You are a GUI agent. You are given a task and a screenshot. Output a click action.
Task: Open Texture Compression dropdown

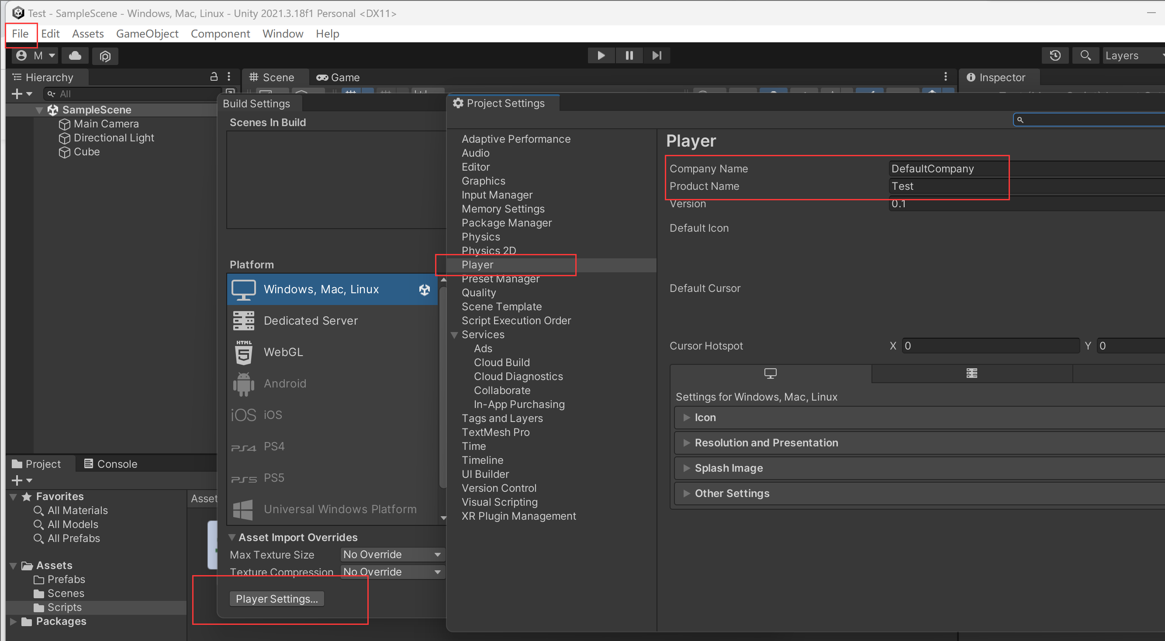click(392, 572)
